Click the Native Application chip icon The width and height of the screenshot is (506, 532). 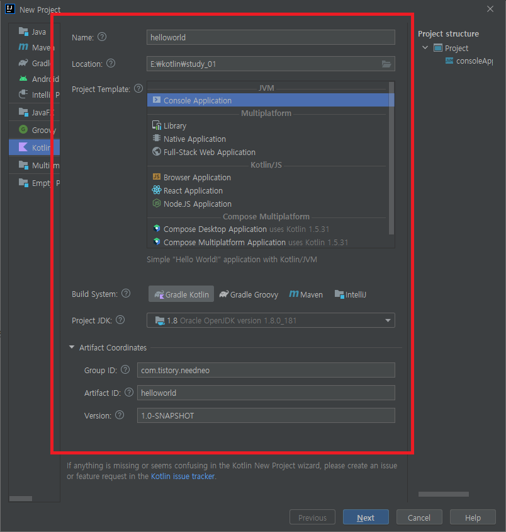point(157,138)
